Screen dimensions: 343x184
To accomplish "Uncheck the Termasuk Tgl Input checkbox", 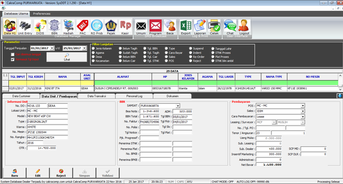I will 13,60.
